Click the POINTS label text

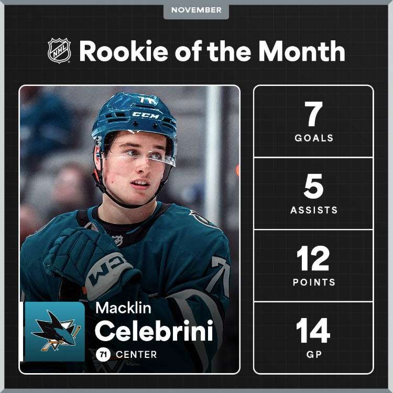pyautogui.click(x=314, y=282)
